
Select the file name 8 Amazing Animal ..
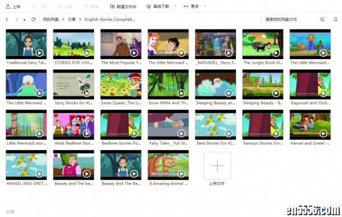click(168, 183)
